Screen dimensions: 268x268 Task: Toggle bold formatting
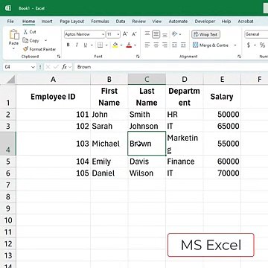[68, 45]
